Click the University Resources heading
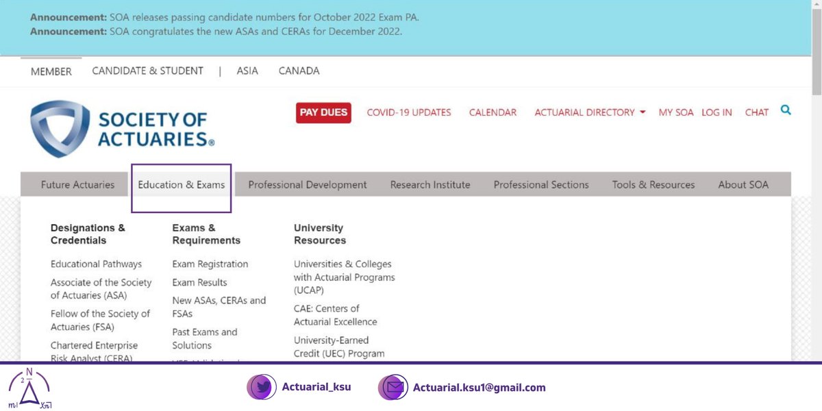The height and width of the screenshot is (411, 822). pos(320,234)
